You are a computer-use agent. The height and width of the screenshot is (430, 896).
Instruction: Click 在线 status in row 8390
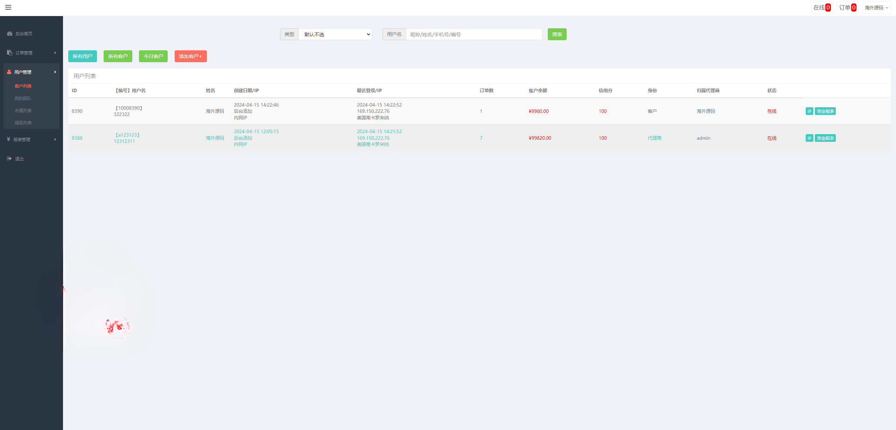(x=772, y=111)
